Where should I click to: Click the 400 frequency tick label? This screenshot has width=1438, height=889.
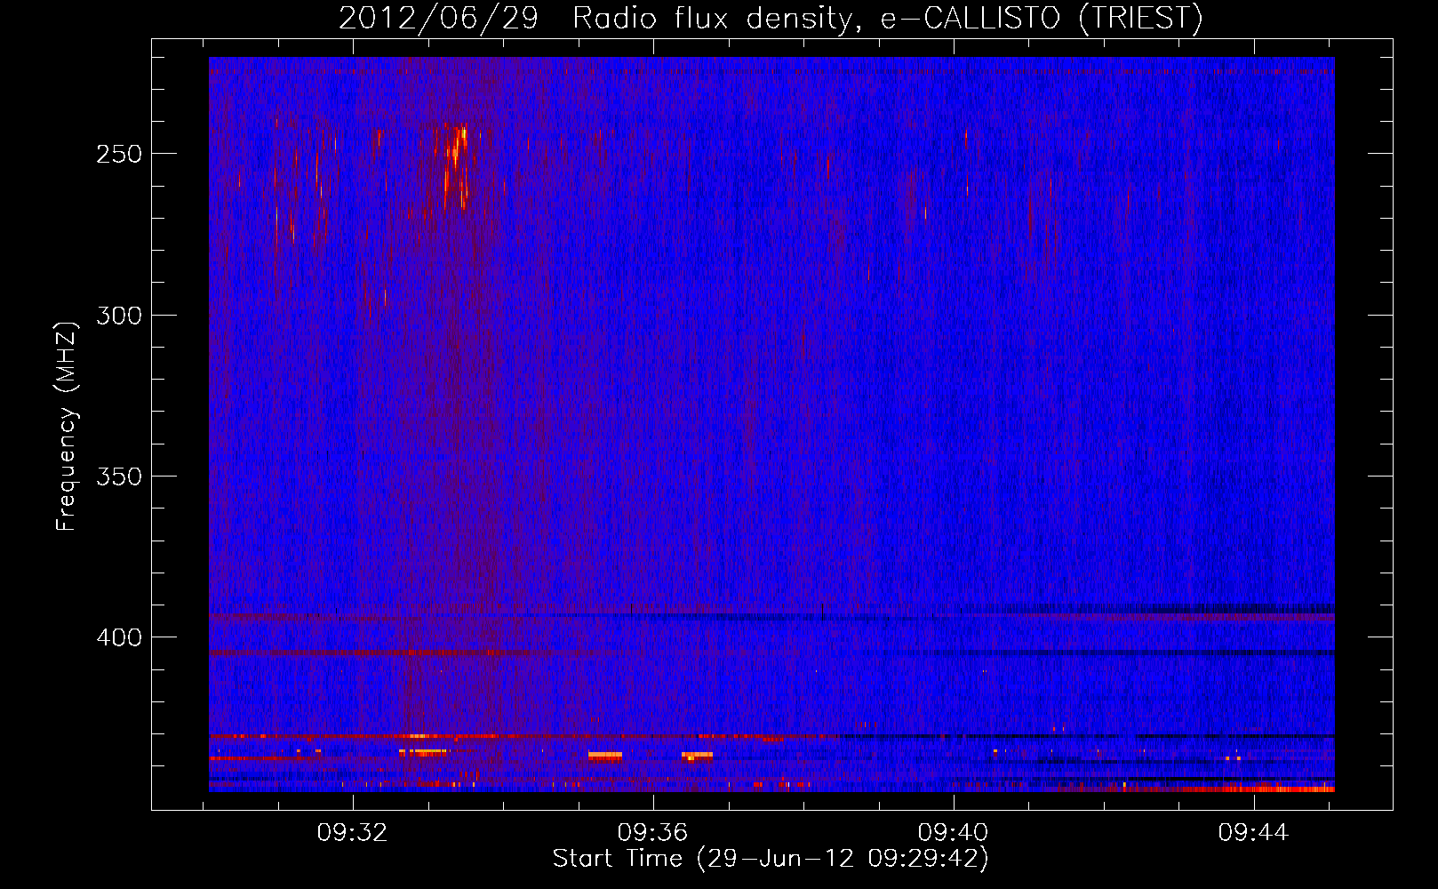pyautogui.click(x=119, y=638)
